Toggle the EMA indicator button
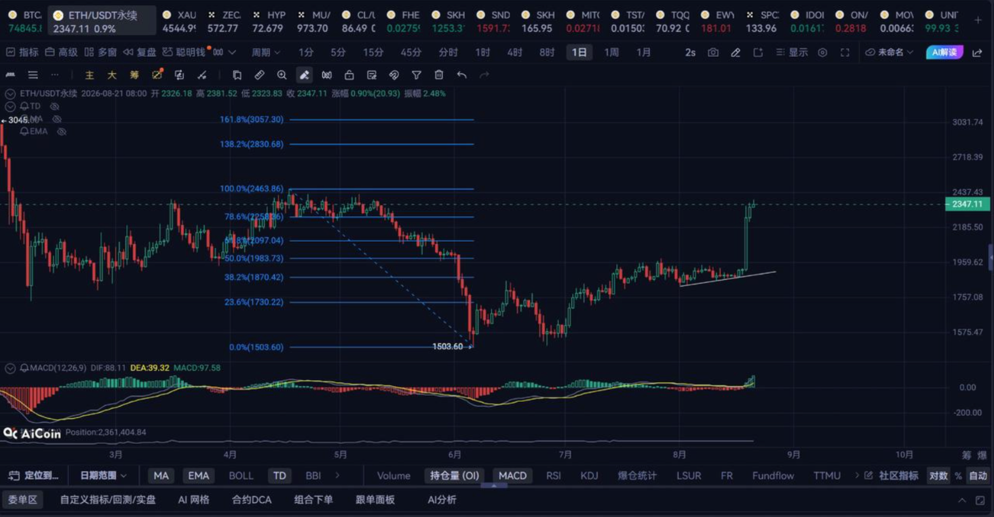994x517 pixels. tap(198, 476)
